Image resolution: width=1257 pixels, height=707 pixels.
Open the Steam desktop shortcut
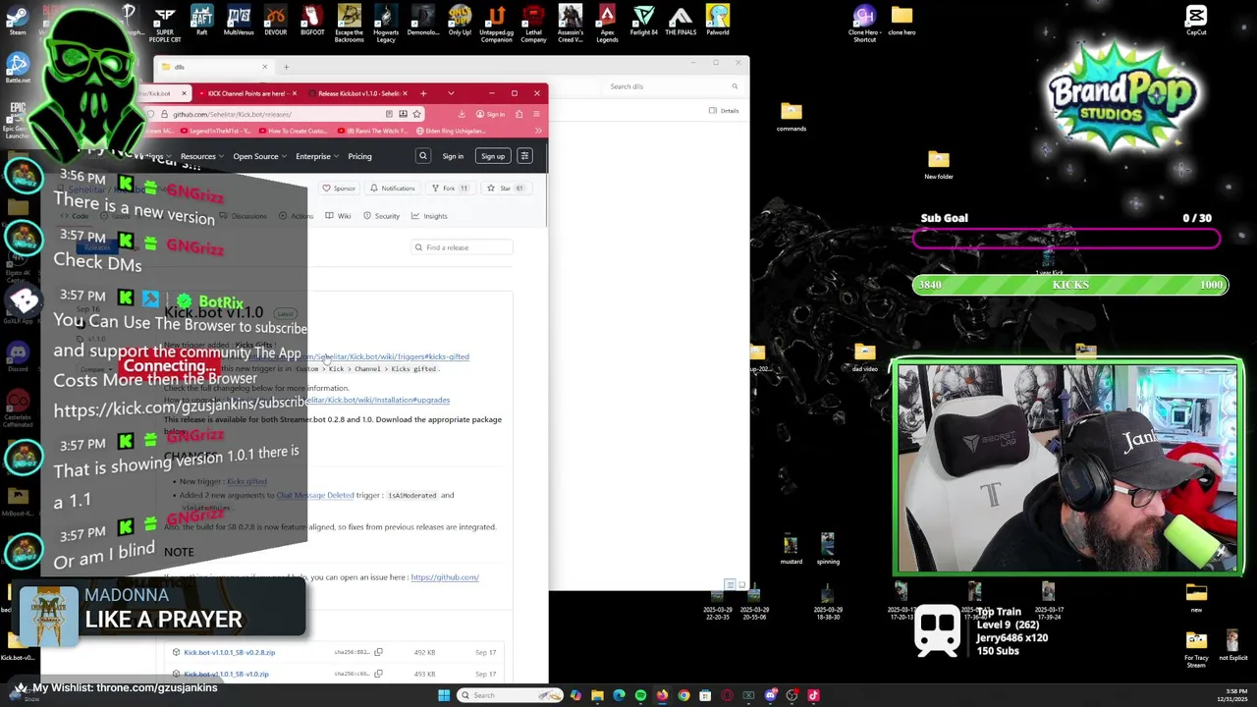coord(18,20)
